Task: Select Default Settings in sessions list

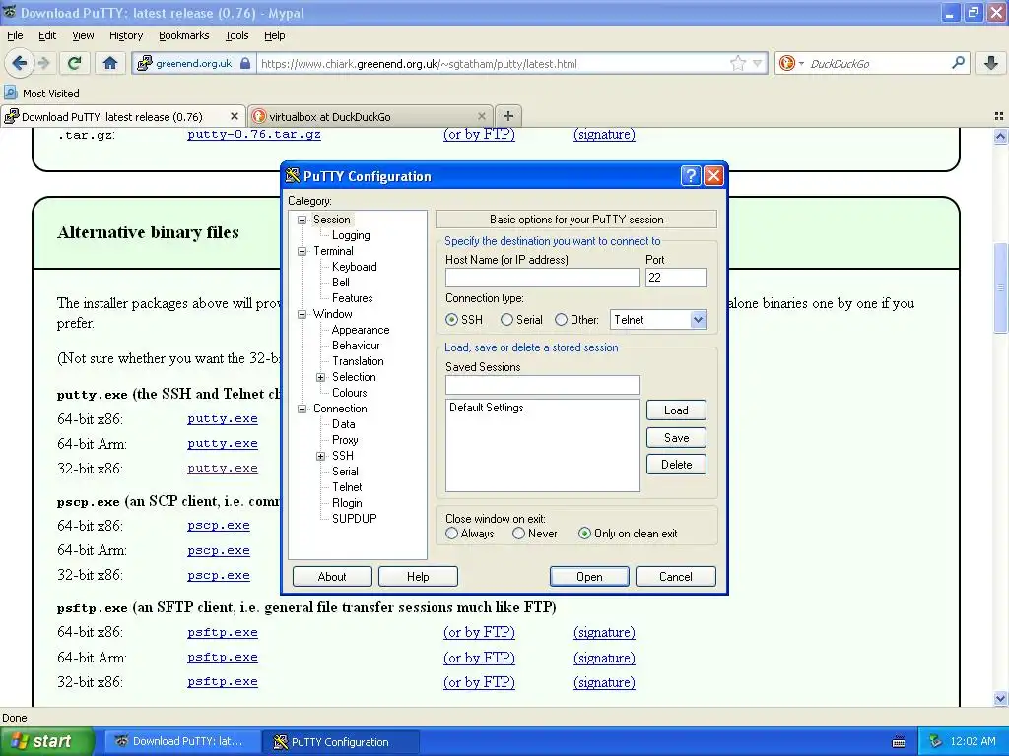Action: tap(487, 408)
